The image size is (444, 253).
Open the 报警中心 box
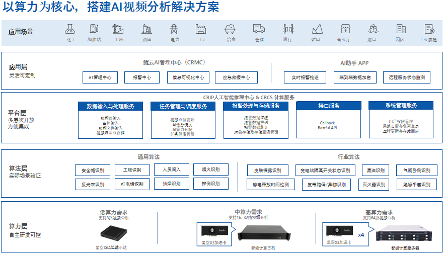tap(142, 78)
